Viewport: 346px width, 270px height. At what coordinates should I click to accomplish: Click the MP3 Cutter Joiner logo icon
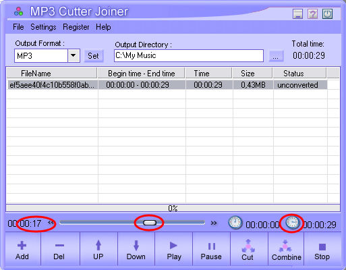point(18,11)
